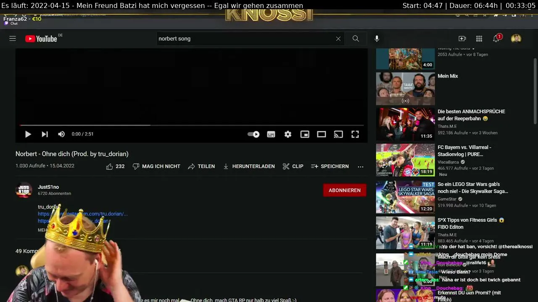Open the 4:00 video thumbnail in sidebar
This screenshot has width=538, height=302.
coord(406,59)
